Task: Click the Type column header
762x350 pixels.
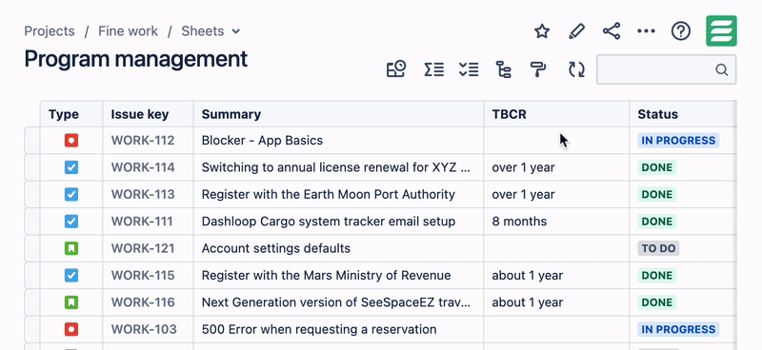Action: coord(71,114)
